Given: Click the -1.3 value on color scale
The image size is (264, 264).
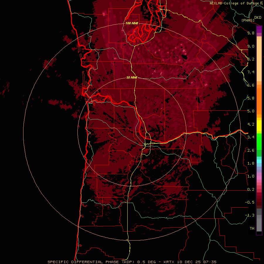Looking at the screenshot, I should [250, 215].
